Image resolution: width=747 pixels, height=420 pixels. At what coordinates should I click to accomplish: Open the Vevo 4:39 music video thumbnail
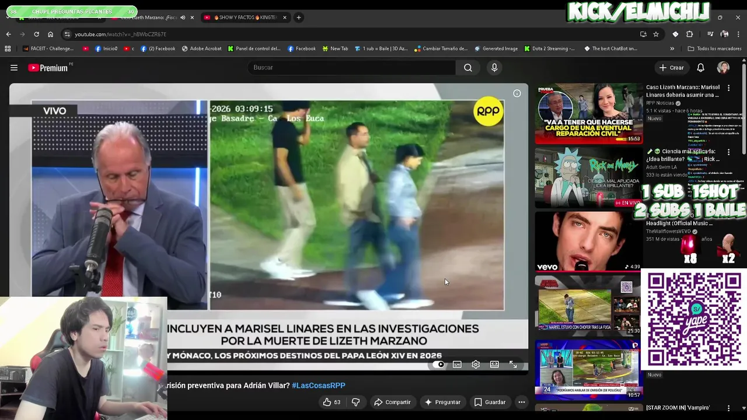click(588, 242)
